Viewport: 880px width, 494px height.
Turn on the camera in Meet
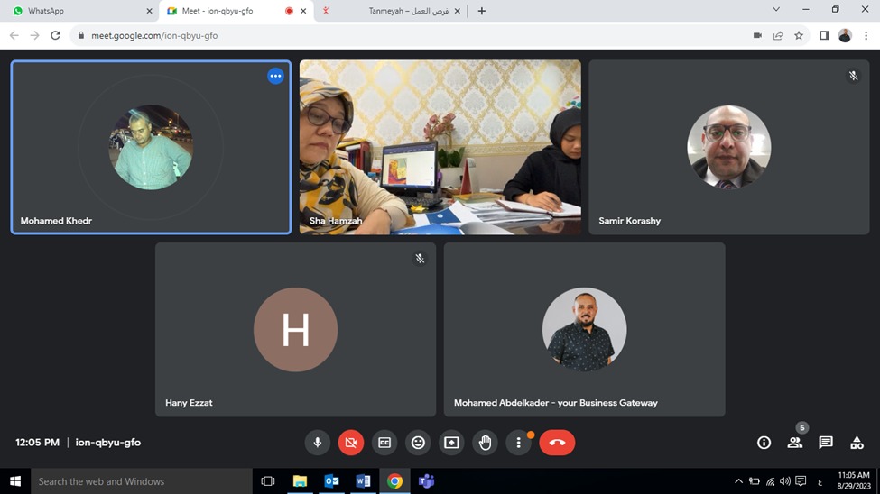(x=351, y=443)
